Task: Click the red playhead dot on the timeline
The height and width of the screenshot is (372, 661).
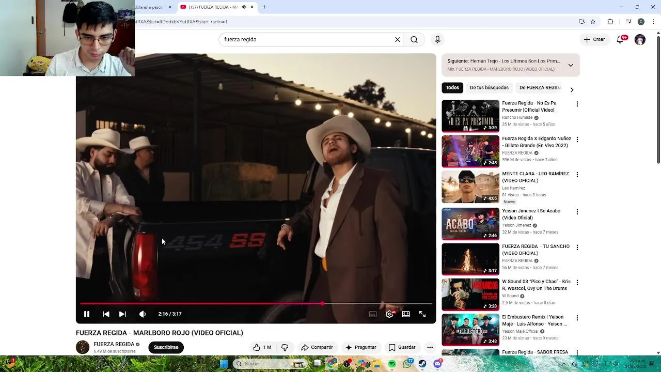Action: pyautogui.click(x=323, y=304)
